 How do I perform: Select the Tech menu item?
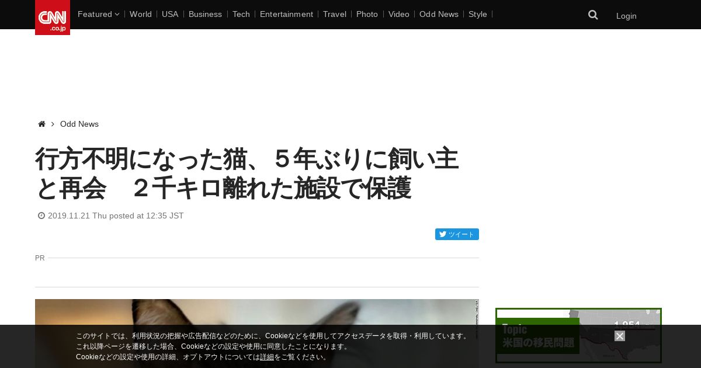click(241, 14)
